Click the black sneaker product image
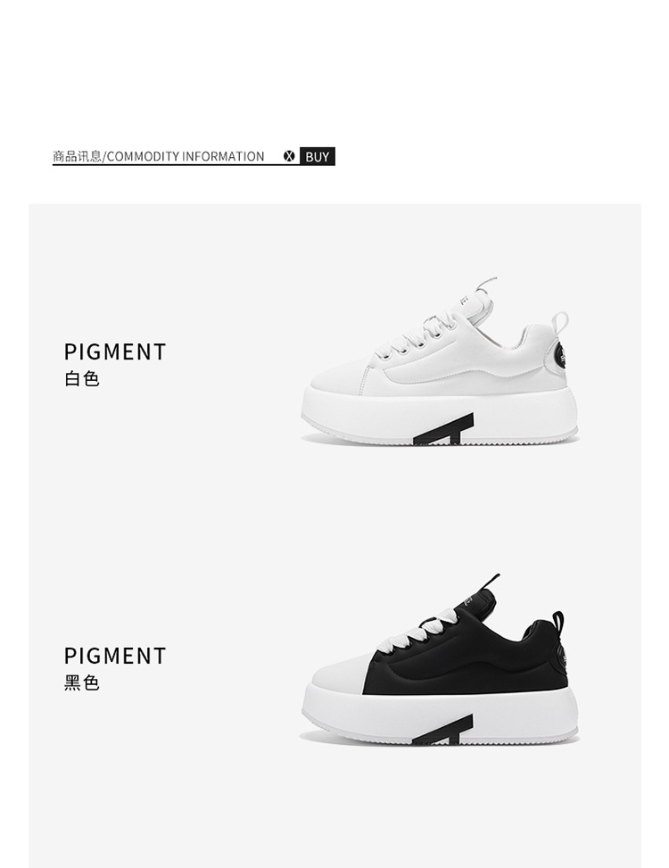 click(x=441, y=658)
